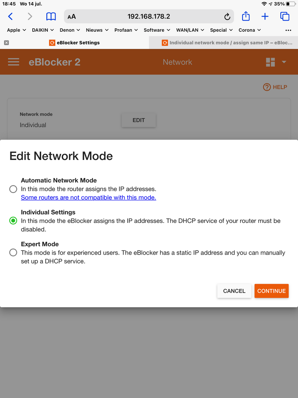Open the bookmarks bar overflow ellipsis
The width and height of the screenshot is (298, 398).
tap(288, 30)
